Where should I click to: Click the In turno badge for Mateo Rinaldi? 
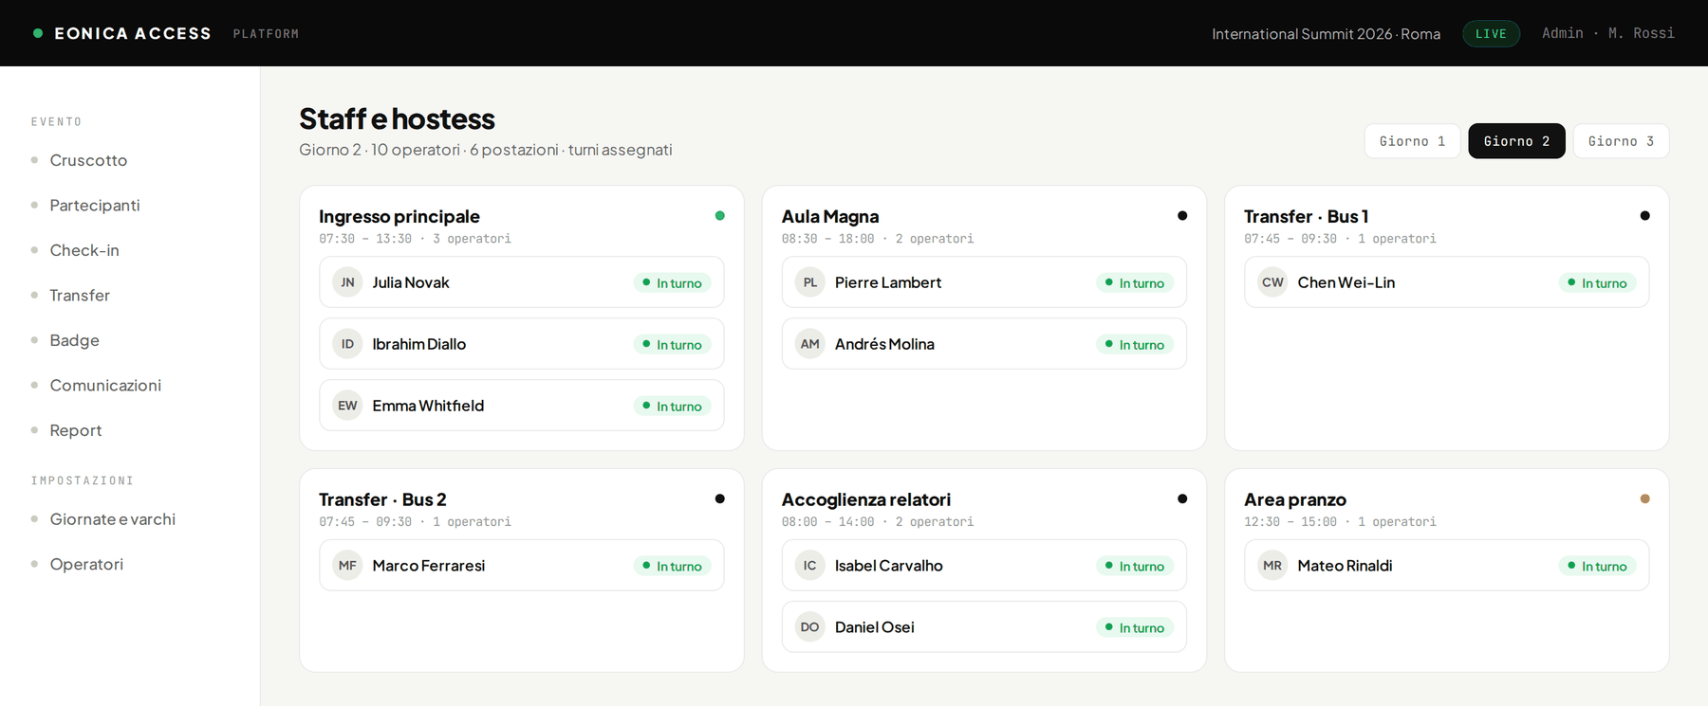pos(1597,566)
